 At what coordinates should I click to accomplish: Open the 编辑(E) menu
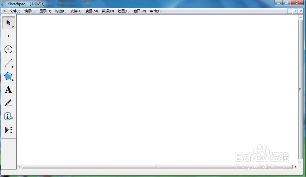click(30, 11)
